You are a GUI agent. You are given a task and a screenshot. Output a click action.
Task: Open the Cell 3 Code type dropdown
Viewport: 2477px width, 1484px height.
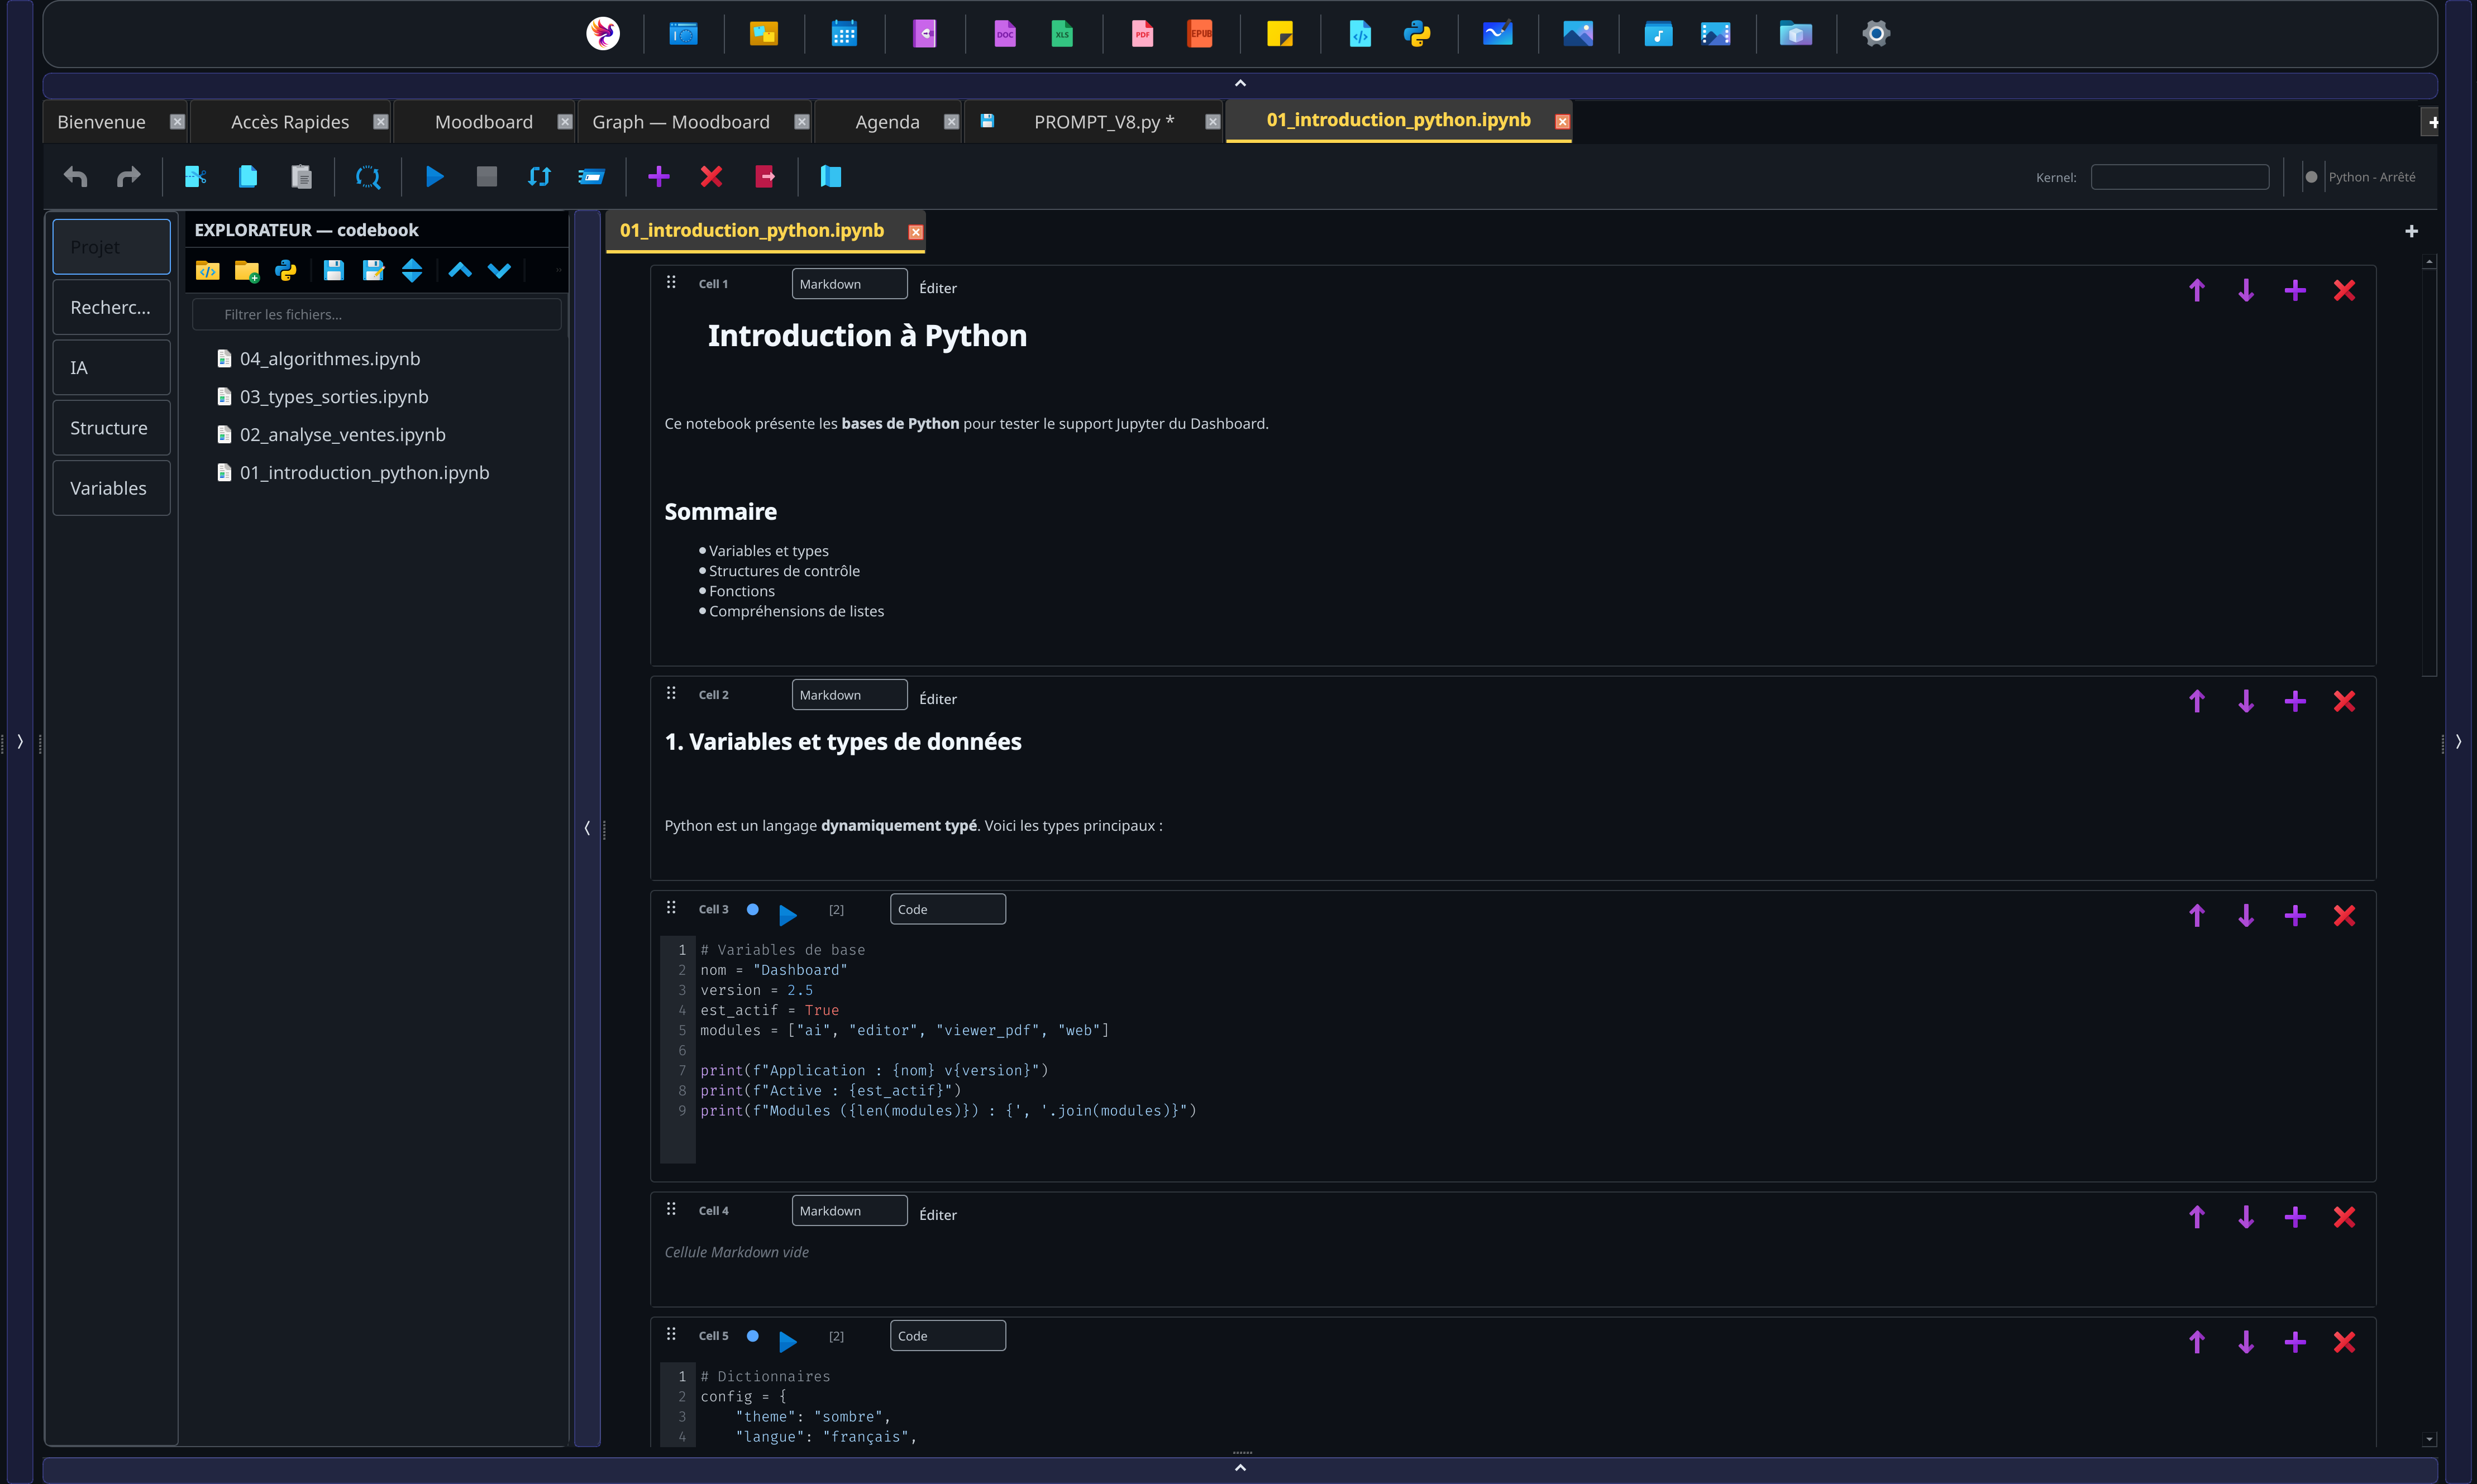[947, 909]
